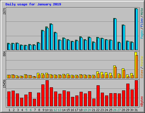Click day 19 green weekend label

85,110
